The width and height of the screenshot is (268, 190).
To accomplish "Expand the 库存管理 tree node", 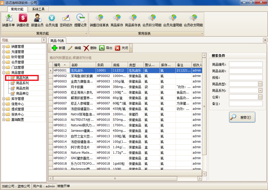I will [4, 99].
